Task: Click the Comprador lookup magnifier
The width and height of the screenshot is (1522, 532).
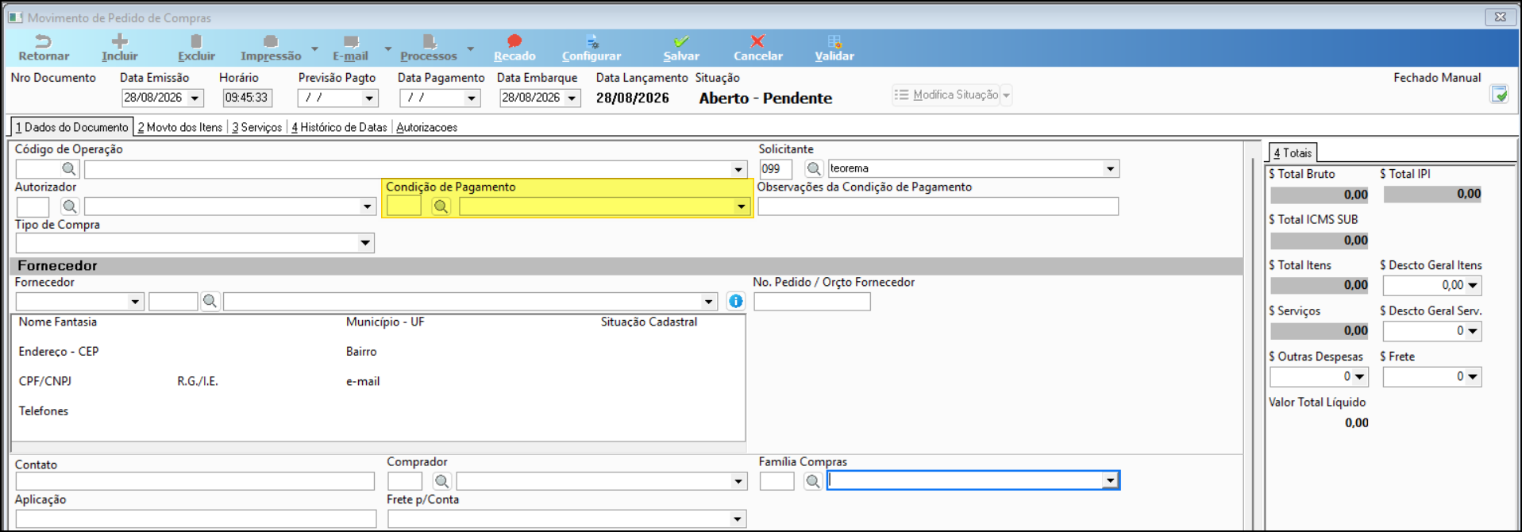Action: [441, 481]
